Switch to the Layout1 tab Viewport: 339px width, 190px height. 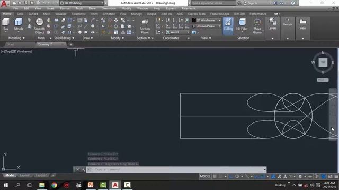pyautogui.click(x=25, y=175)
